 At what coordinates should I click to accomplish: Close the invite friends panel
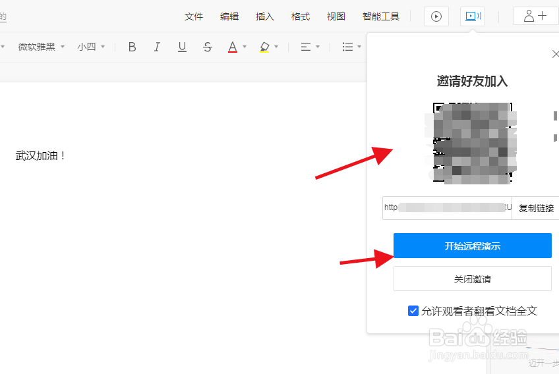pos(556,54)
